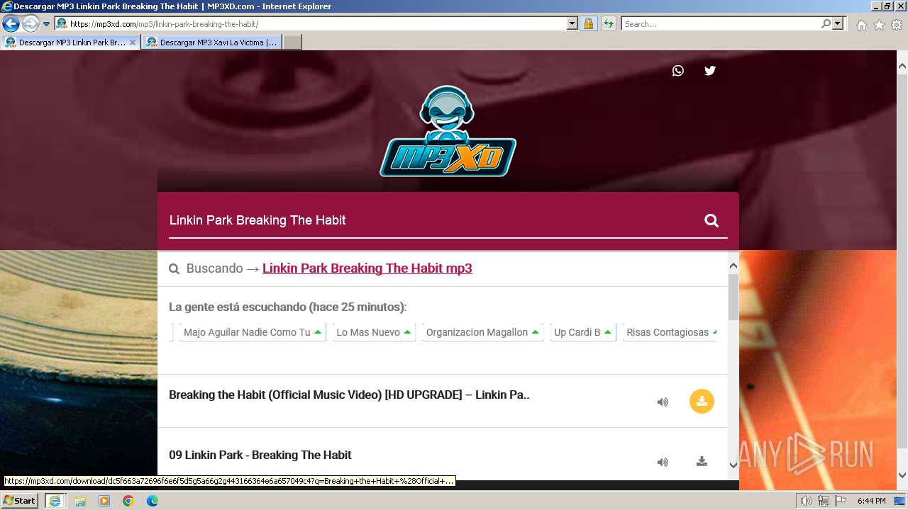The image size is (908, 510).
Task: Share page via WhatsApp icon
Action: click(x=678, y=70)
